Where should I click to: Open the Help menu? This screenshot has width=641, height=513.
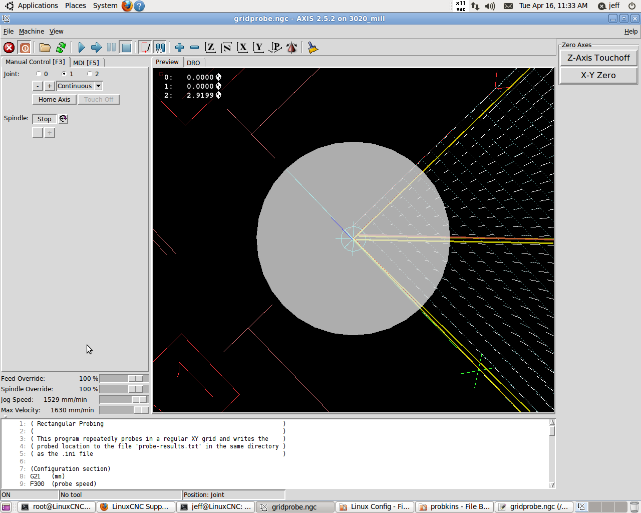[631, 31]
